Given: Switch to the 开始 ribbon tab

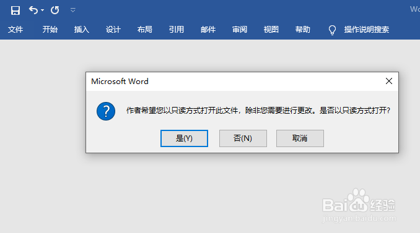Looking at the screenshot, I should [50, 30].
